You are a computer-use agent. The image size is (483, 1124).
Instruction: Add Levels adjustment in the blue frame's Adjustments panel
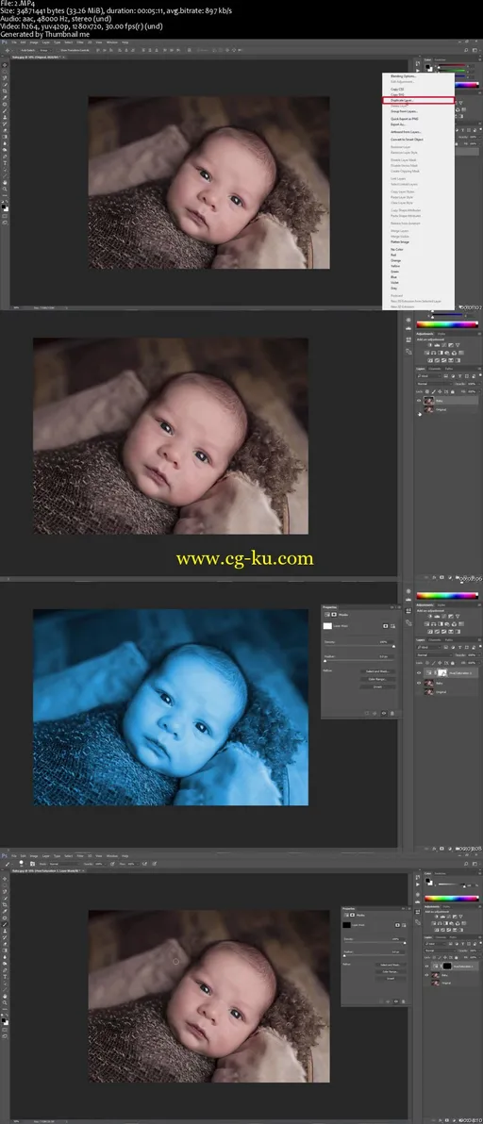point(437,617)
